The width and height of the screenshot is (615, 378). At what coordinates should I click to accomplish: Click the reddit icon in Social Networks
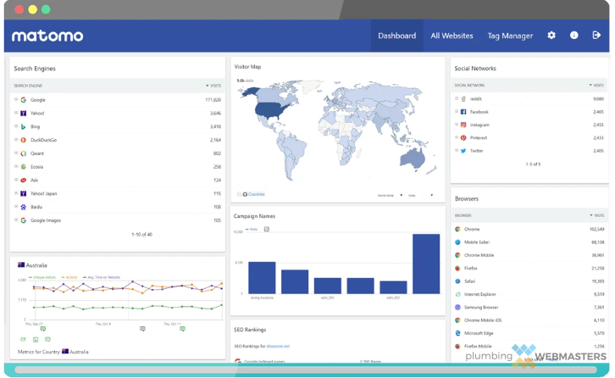463,99
